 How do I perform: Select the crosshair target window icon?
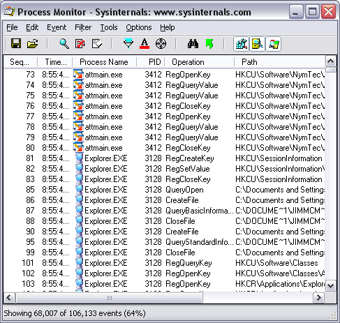[161, 43]
